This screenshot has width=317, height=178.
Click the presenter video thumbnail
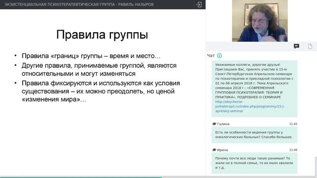pyautogui.click(x=260, y=21)
